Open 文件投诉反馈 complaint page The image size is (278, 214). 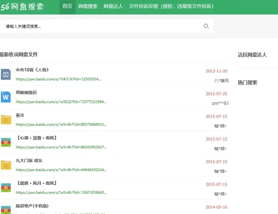[x=171, y=7]
